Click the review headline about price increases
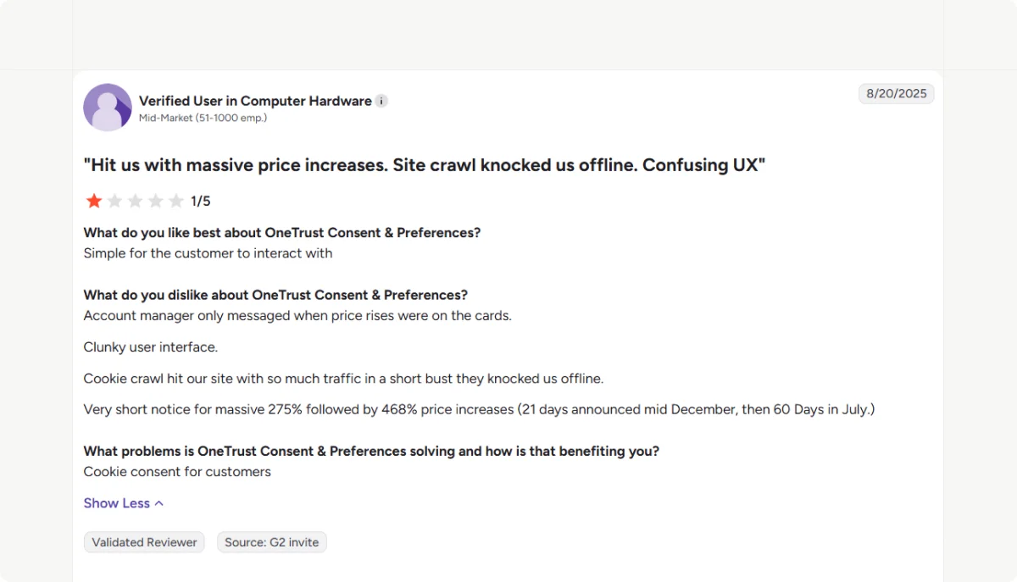The image size is (1017, 582). click(x=425, y=165)
